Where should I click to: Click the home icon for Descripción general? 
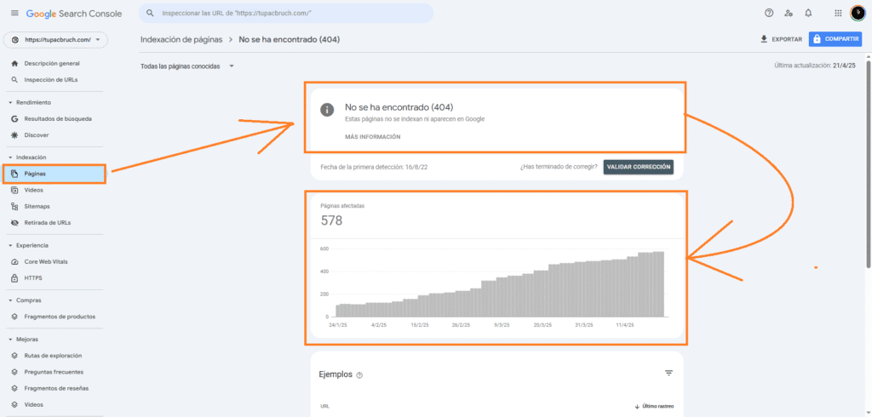coord(15,63)
